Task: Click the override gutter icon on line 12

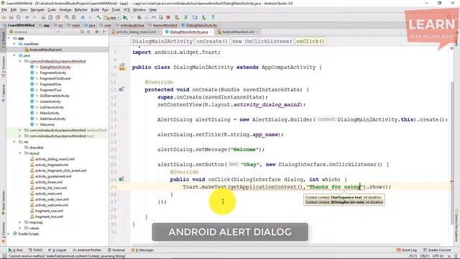Action: [x=121, y=89]
